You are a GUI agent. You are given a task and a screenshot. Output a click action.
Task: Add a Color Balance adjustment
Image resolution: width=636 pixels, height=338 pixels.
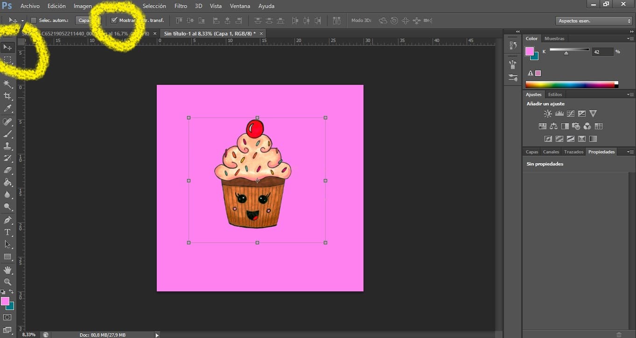pyautogui.click(x=554, y=126)
